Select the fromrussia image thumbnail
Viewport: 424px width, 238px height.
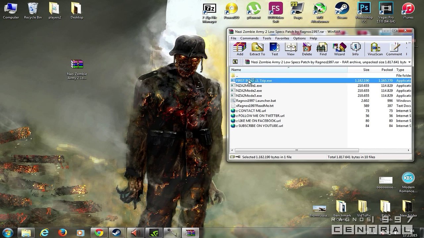[320, 211]
